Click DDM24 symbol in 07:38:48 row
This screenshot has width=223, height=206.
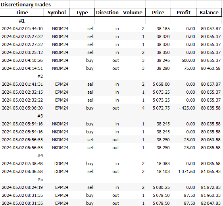click(x=61, y=164)
